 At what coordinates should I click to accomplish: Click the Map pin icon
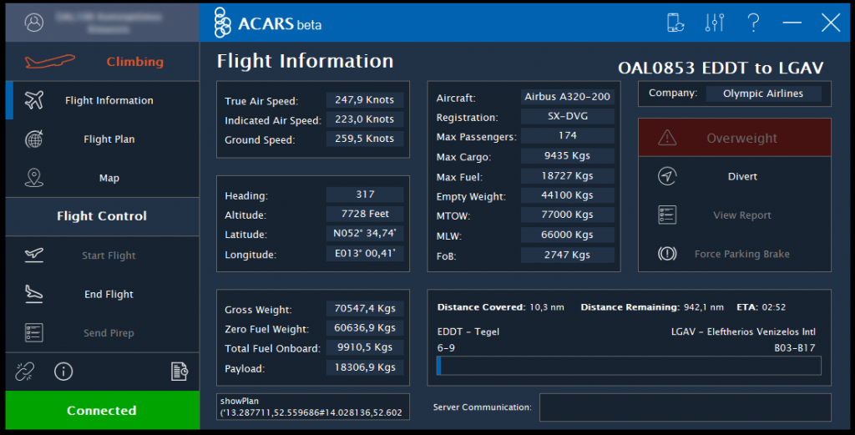(x=33, y=178)
